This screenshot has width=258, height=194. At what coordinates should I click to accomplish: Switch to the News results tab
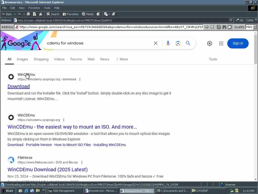(105, 59)
